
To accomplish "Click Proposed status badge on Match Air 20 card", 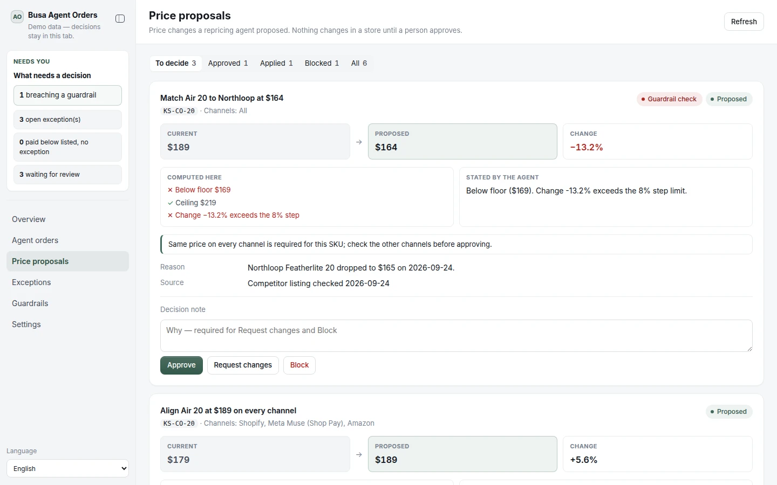I will [x=729, y=99].
